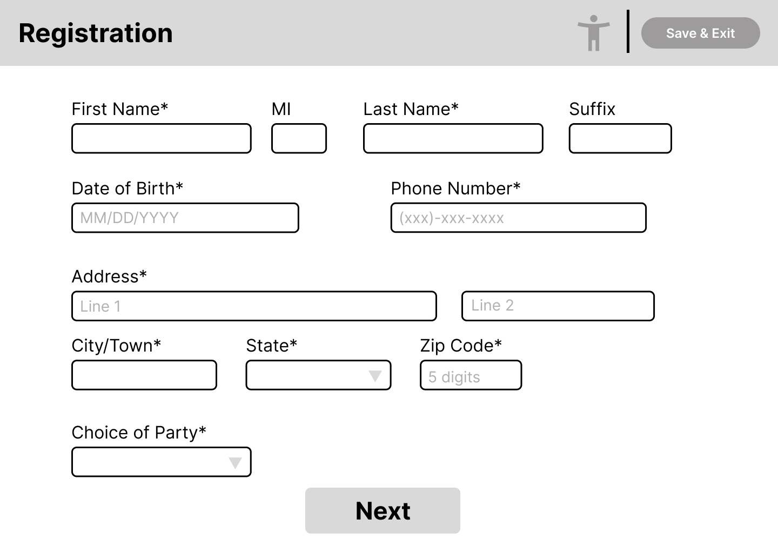Click the Save & Exit button
778x553 pixels.
tap(700, 33)
